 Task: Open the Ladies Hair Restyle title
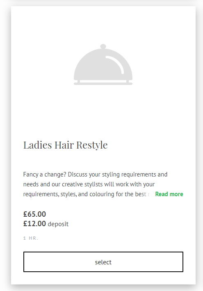click(65, 145)
